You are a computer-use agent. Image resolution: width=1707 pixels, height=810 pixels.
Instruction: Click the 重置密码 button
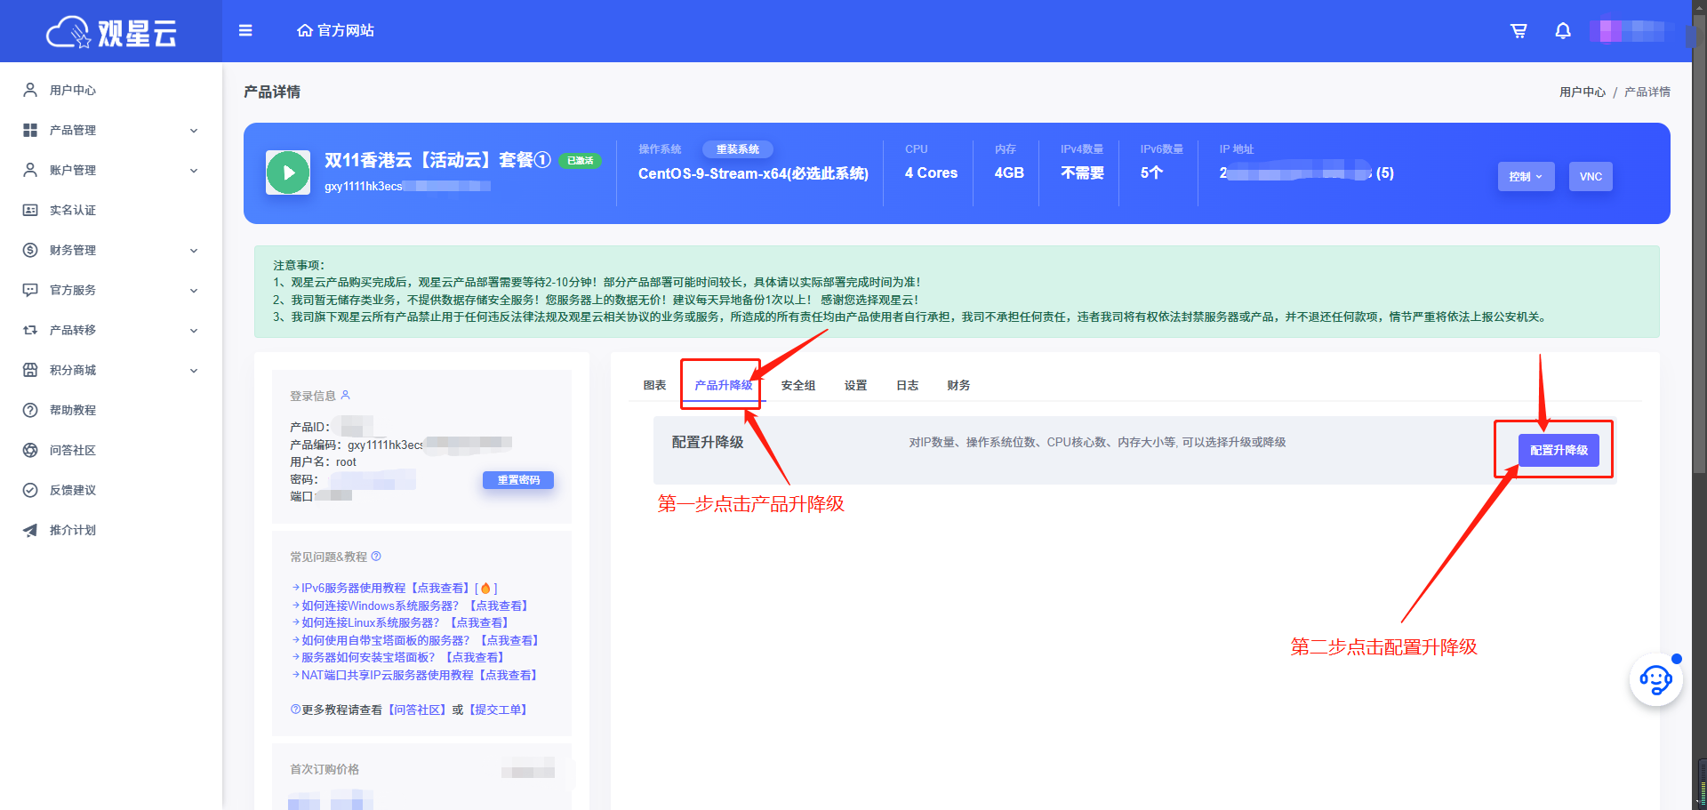(518, 480)
